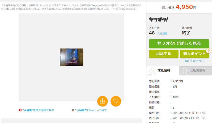Click the Rakuten R icon
Screen dimensions: 212x123
20,110
